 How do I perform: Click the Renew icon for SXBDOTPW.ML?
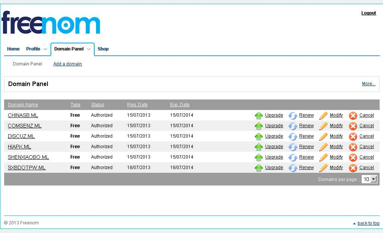point(293,168)
